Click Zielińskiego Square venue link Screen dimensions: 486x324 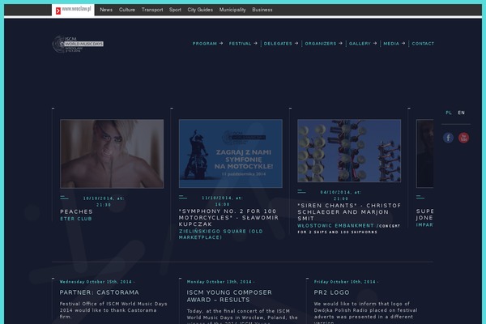tap(220, 234)
